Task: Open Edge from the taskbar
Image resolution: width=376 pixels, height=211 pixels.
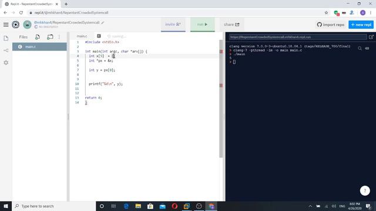Action: coord(126,206)
